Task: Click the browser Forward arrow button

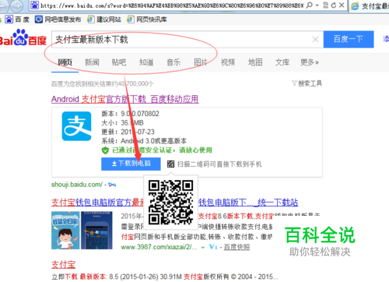Action: pyautogui.click(x=17, y=5)
